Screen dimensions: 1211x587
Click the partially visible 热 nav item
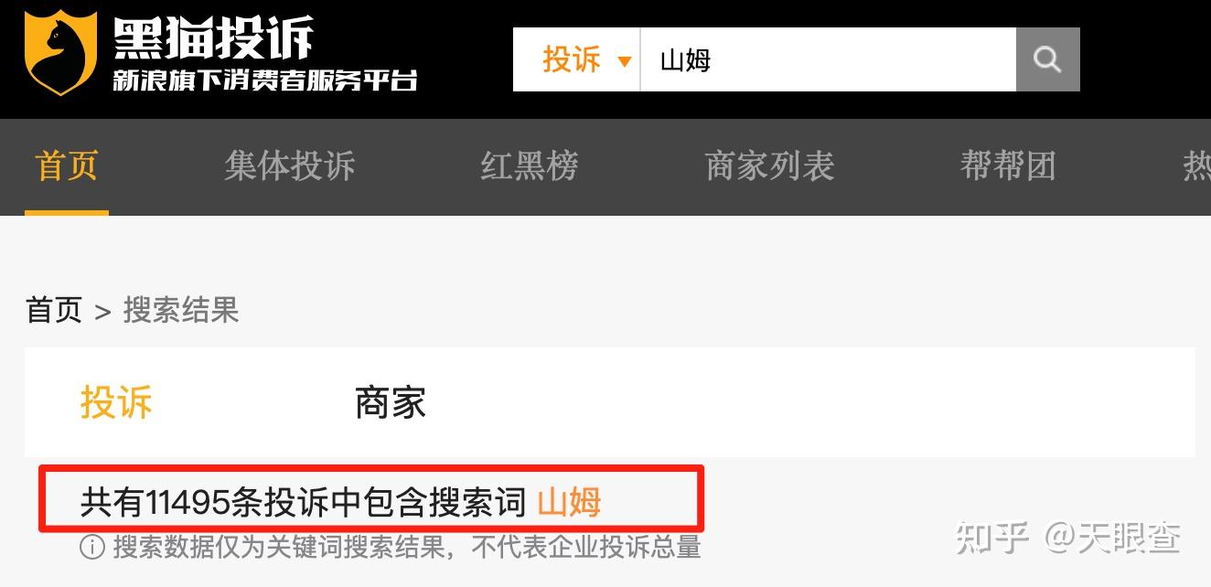pyautogui.click(x=1196, y=166)
